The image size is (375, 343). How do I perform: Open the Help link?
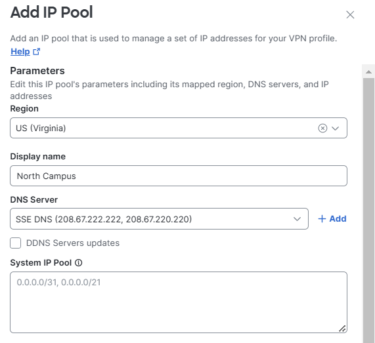[x=20, y=52]
